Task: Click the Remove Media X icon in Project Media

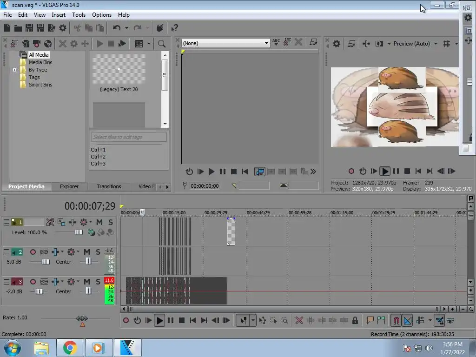Action: [x=63, y=44]
